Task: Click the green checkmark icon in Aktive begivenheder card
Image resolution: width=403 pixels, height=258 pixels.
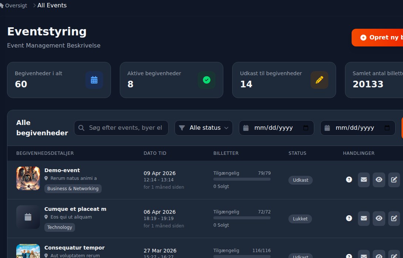Action: coord(207,80)
